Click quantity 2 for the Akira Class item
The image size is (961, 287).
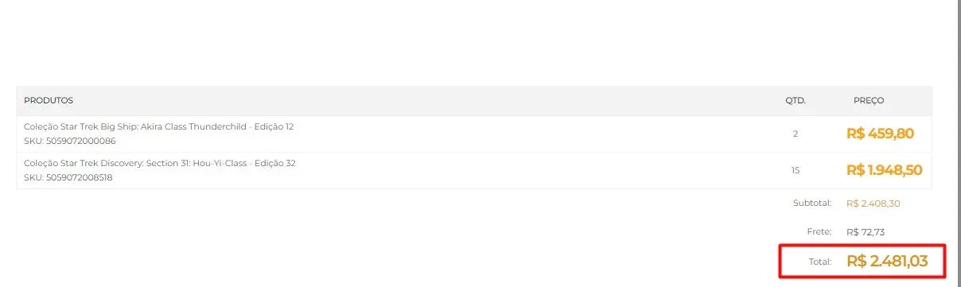click(x=796, y=134)
